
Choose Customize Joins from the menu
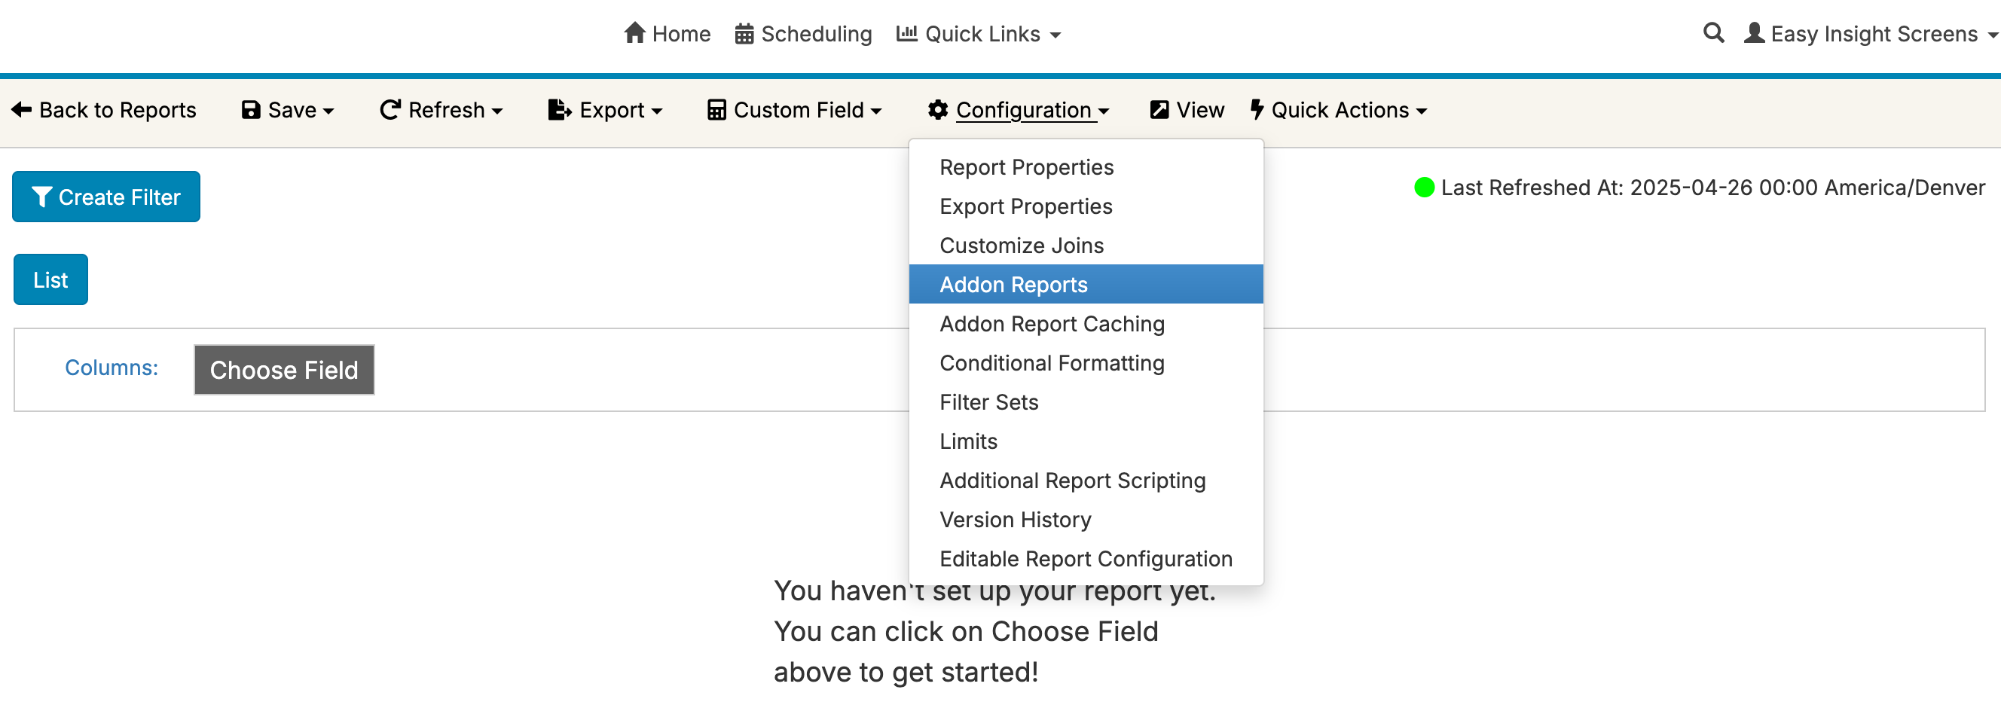[1021, 246]
